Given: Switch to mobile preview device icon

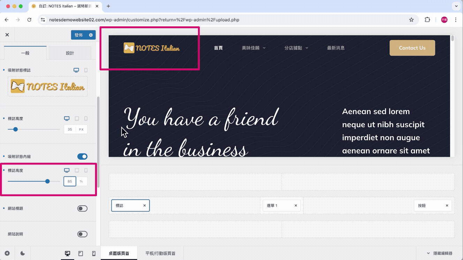Looking at the screenshot, I should click(93, 254).
